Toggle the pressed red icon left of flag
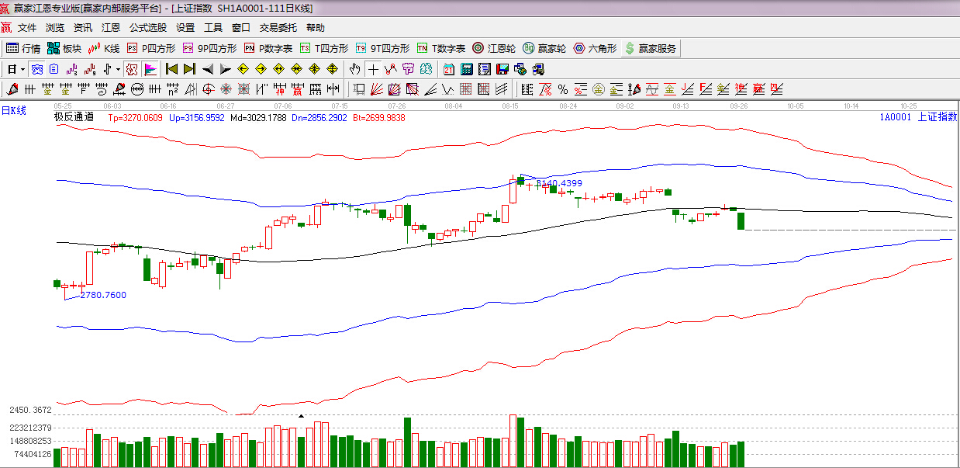This screenshot has height=468, width=960. coord(132,69)
